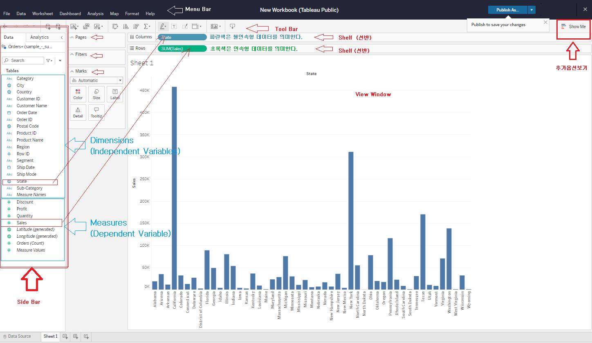592x343 pixels.
Task: Collapse the Marks card section
Action: point(72,71)
